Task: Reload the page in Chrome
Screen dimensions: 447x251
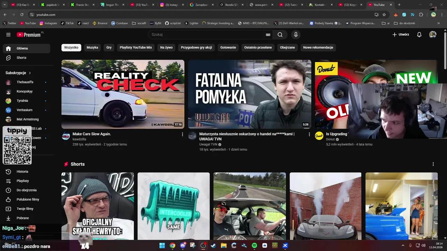Action: click(x=22, y=15)
